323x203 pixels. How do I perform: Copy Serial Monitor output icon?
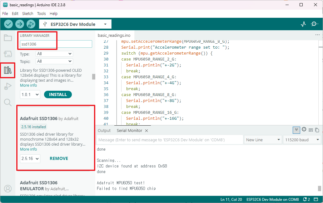pos(317,130)
